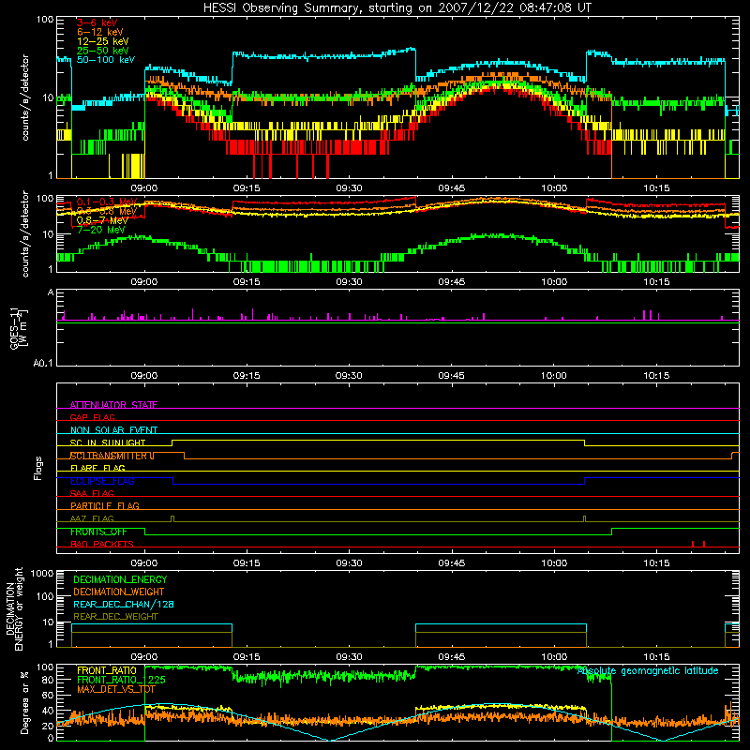Image resolution: width=750 pixels, height=750 pixels.
Task: Click the DECIMATION_WEIGHT legend label
Action: click(x=119, y=592)
